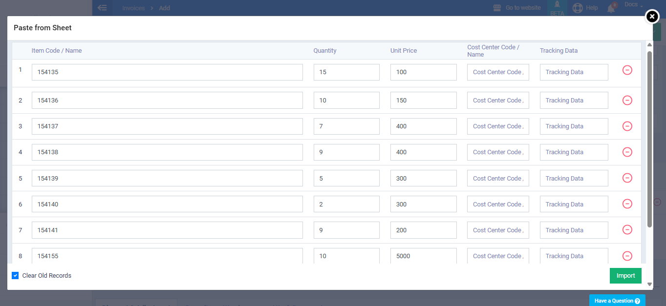Edit the Quantity field in row 6
This screenshot has height=306, width=666.
(346, 204)
